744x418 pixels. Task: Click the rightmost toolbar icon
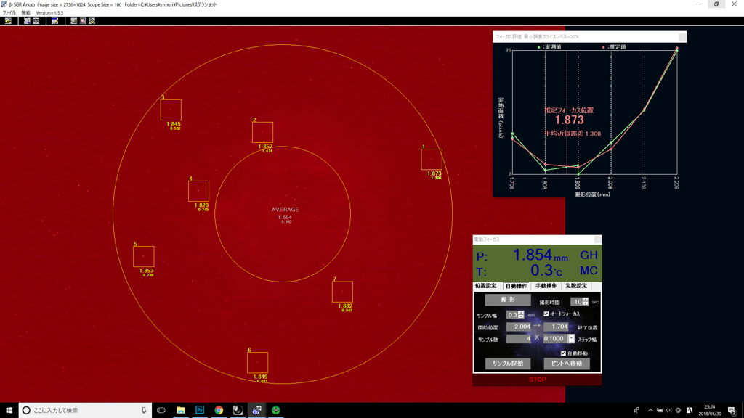tap(92, 21)
